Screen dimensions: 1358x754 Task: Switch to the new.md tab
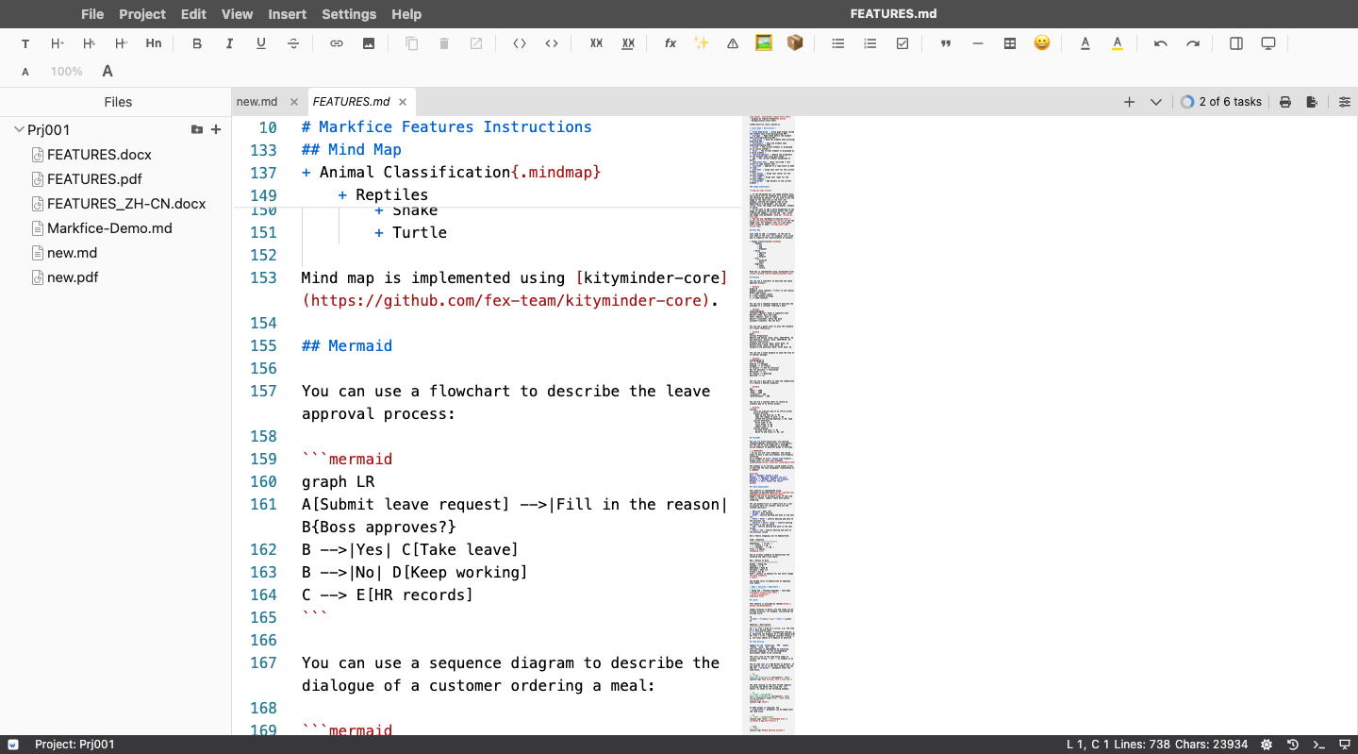257,102
